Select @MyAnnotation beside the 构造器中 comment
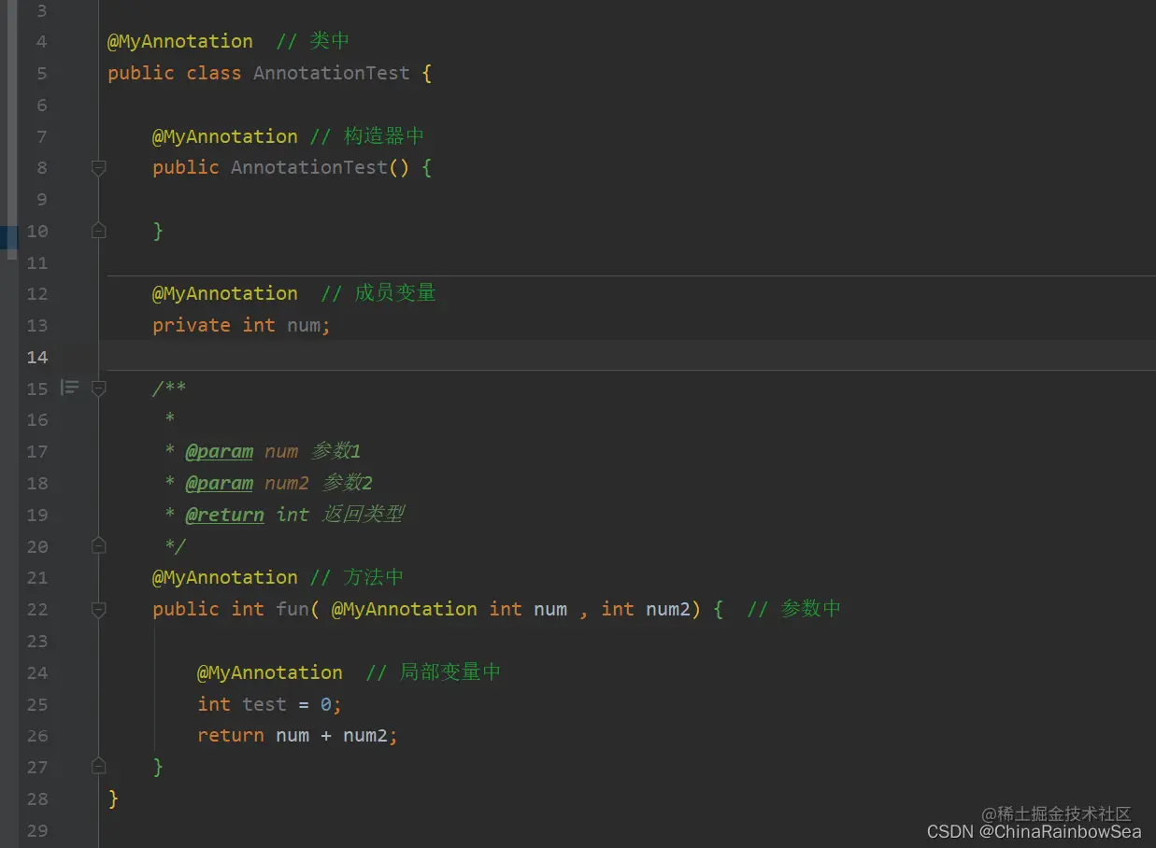 click(225, 136)
